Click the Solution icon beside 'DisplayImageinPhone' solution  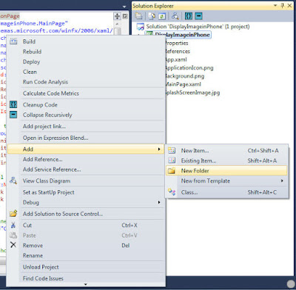pos(141,27)
